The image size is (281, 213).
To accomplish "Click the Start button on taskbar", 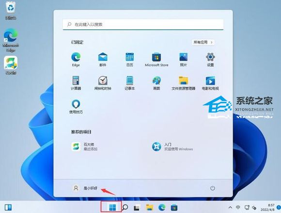I will pyautogui.click(x=112, y=208).
